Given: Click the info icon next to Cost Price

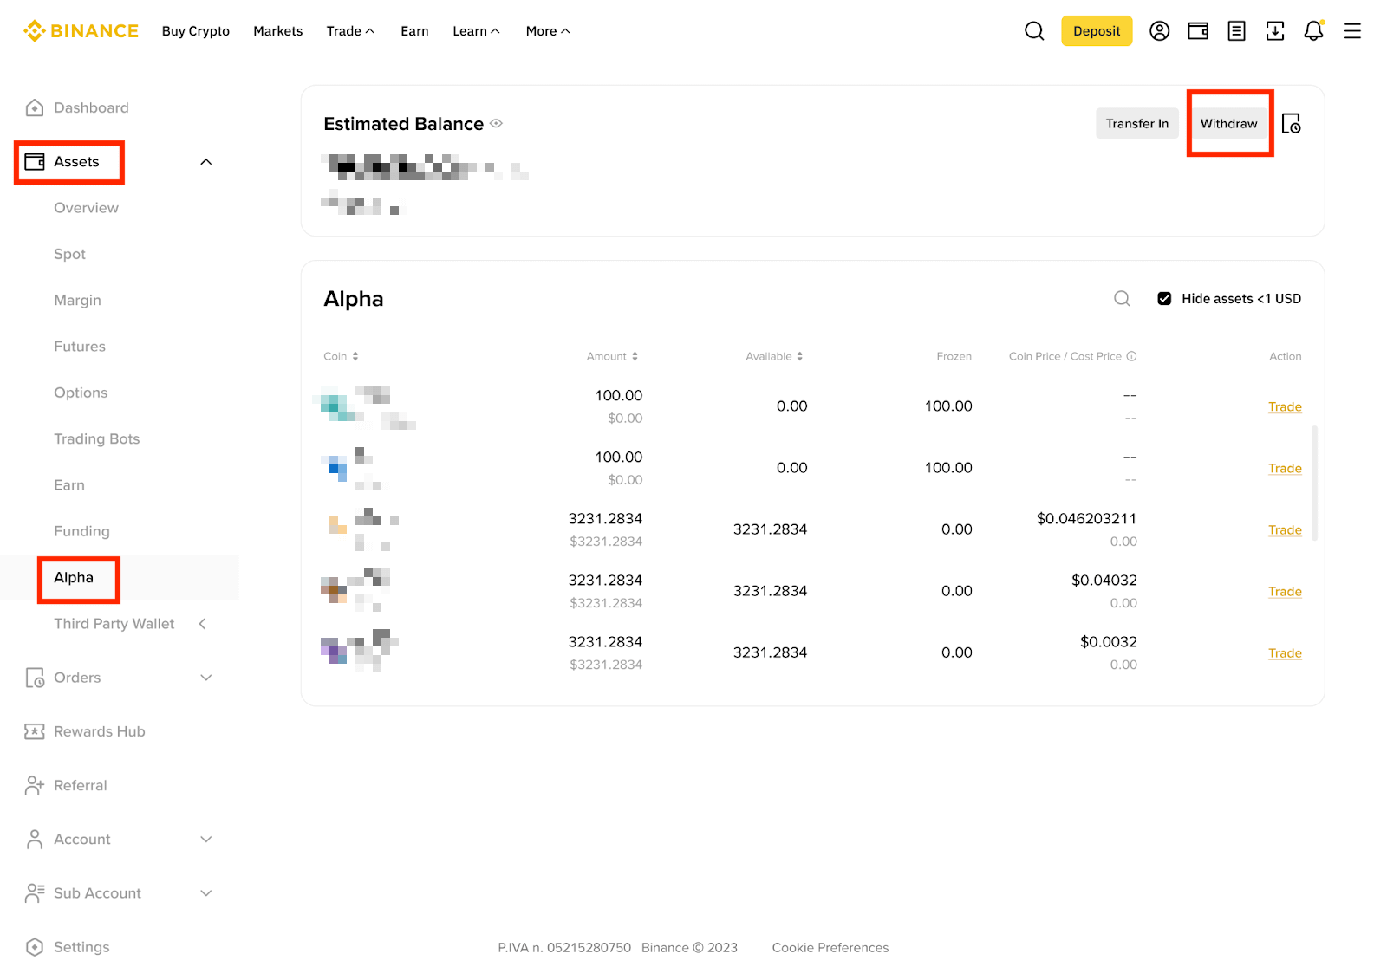Looking at the screenshot, I should click(x=1131, y=356).
